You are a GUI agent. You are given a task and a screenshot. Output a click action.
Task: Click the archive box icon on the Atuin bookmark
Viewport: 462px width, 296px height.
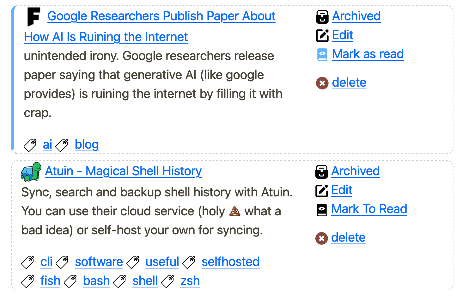pyautogui.click(x=321, y=172)
